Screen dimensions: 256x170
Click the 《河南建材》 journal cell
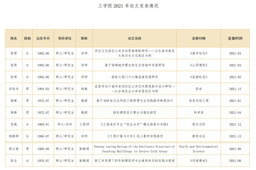point(199,161)
